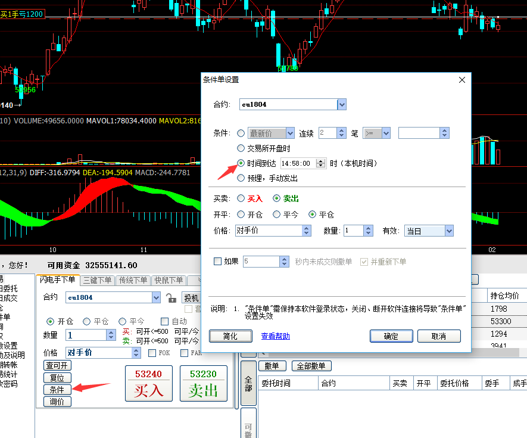
Task: Select the 全部 vertical tab
Action: [x=249, y=384]
